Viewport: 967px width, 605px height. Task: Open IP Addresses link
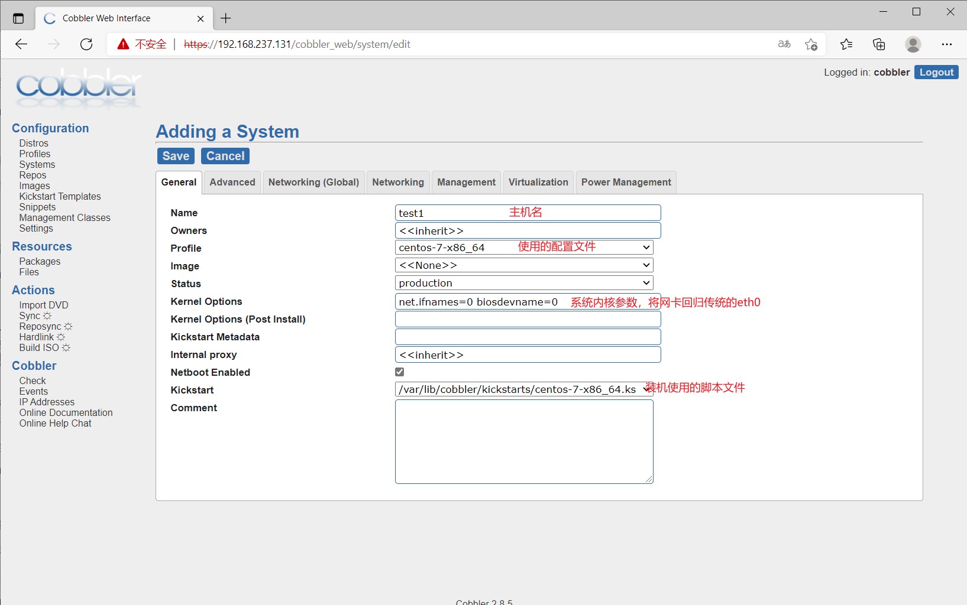pos(47,402)
